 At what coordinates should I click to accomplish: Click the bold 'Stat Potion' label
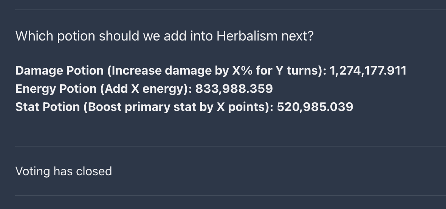pyautogui.click(x=48, y=107)
